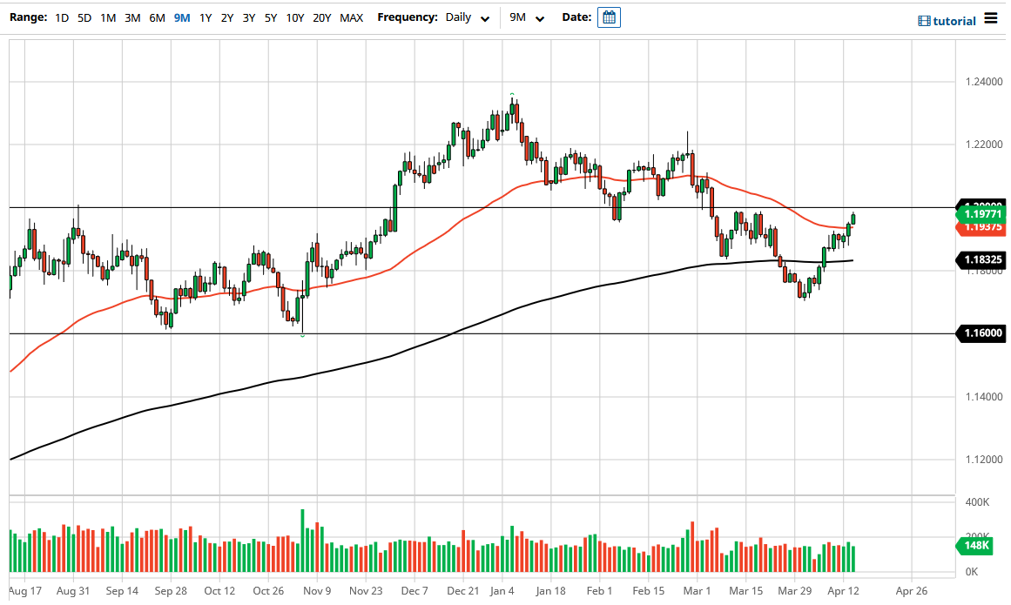Click the 400K volume axis label
Image resolution: width=1011 pixels, height=605 pixels.
tap(977, 502)
